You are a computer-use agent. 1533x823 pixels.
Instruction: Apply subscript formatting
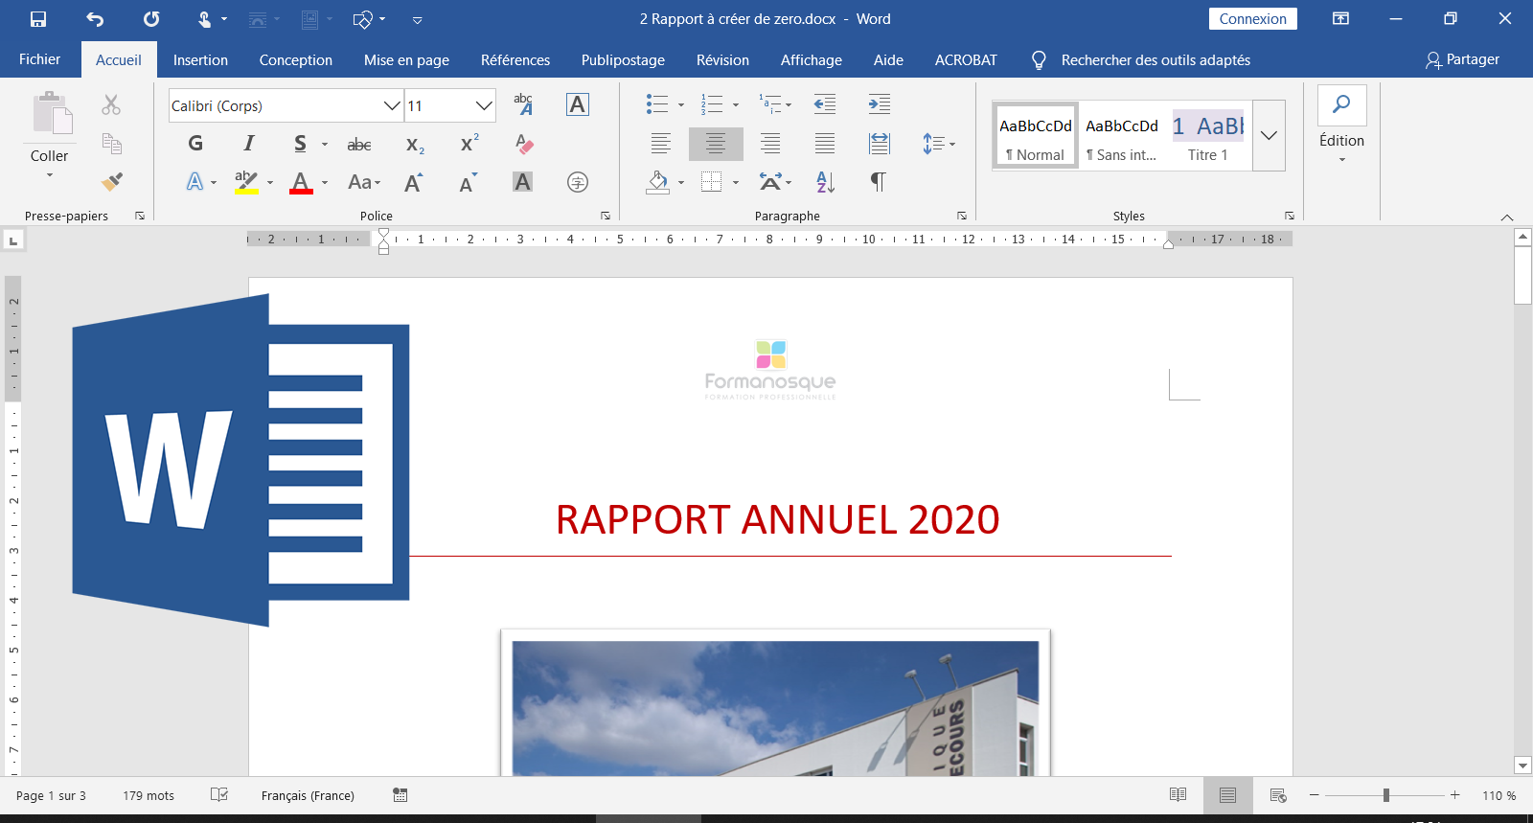[x=415, y=145]
